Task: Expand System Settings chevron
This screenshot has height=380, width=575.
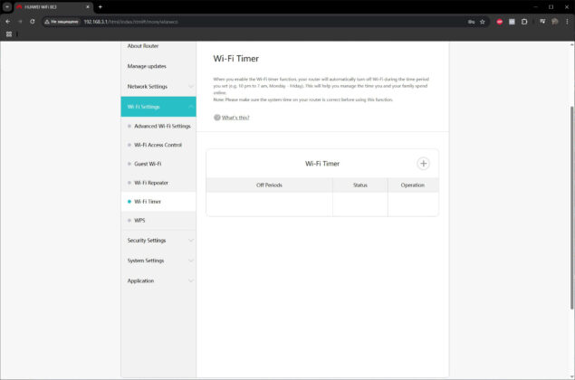Action: (191, 261)
